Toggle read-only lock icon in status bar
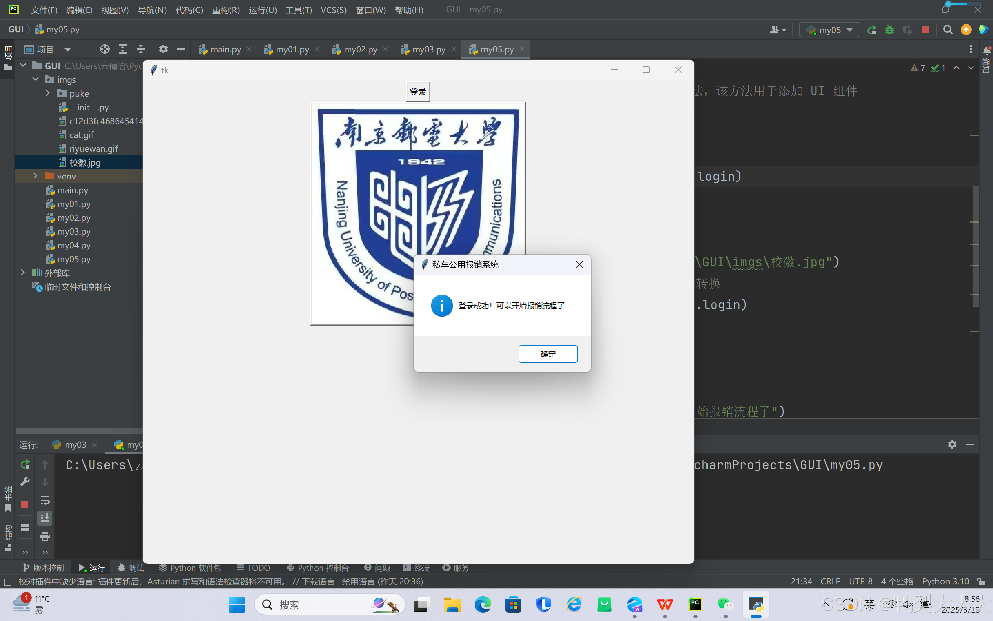The height and width of the screenshot is (621, 993). click(x=981, y=581)
